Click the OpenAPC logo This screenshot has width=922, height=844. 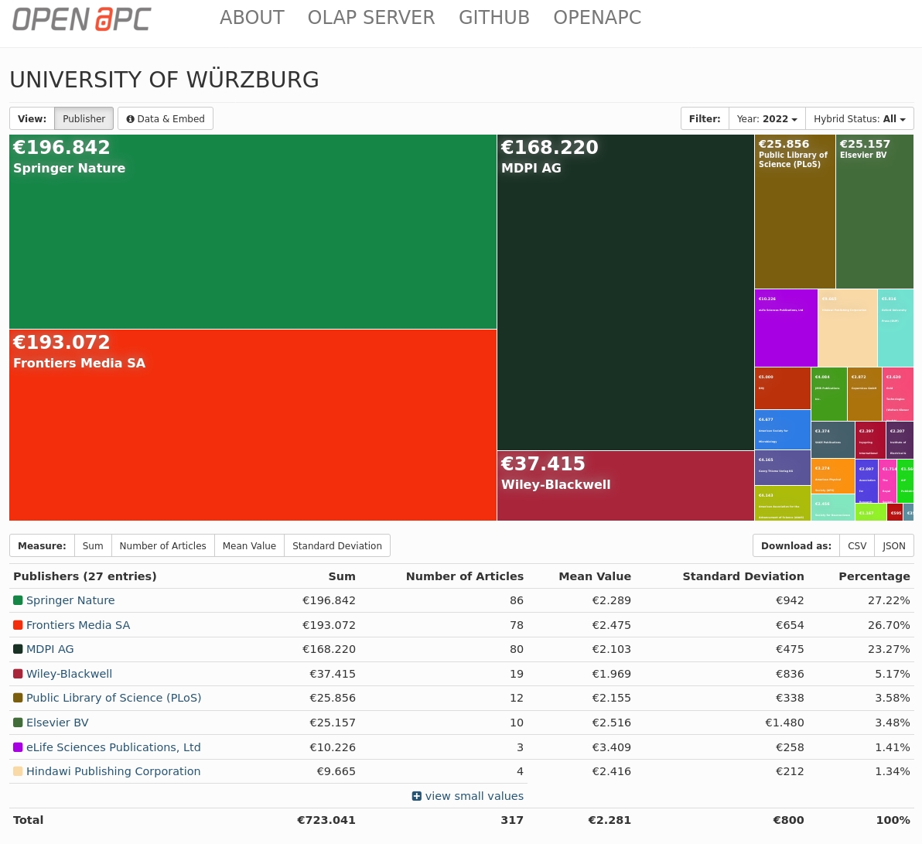click(82, 19)
